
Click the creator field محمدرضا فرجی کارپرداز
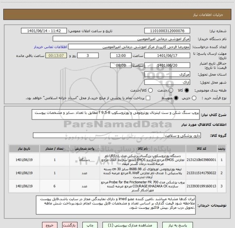pyautogui.click(x=129, y=47)
